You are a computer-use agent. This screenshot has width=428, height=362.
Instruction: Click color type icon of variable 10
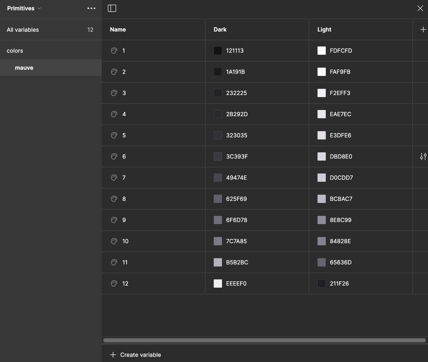tap(114, 241)
